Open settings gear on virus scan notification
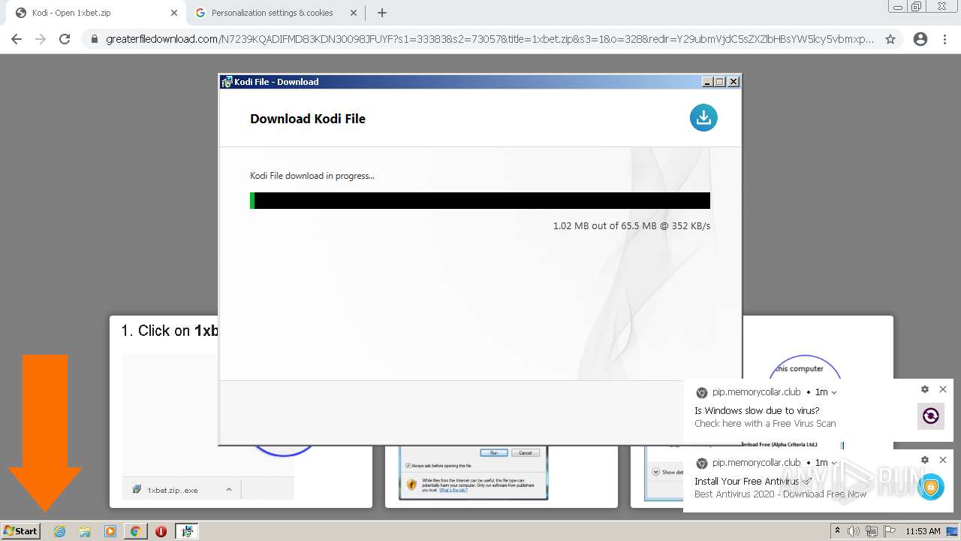Image resolution: width=961 pixels, height=541 pixels. click(925, 389)
